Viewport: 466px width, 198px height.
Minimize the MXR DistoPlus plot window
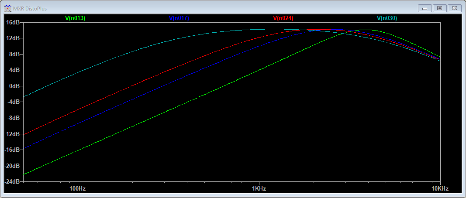point(425,8)
